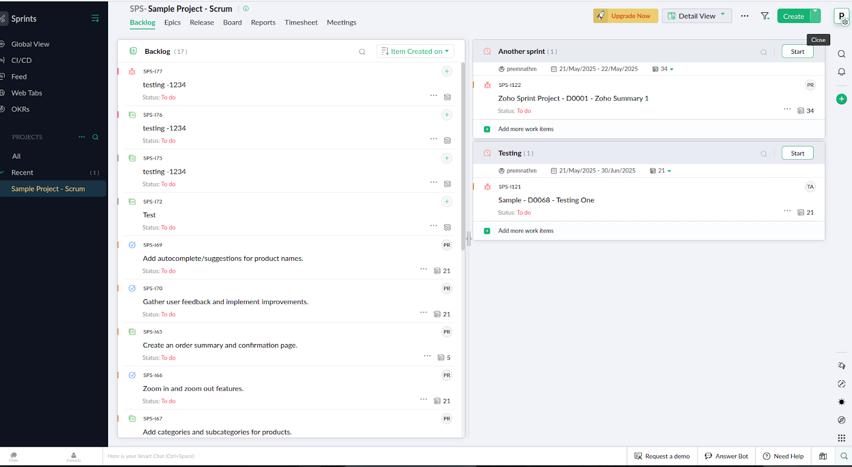This screenshot has height=467, width=852.
Task: Open the Item Created on sort dropdown
Action: coord(415,52)
